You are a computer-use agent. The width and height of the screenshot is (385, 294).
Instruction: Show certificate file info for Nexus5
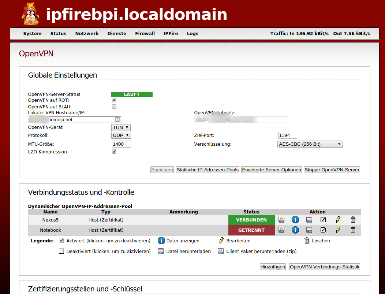click(x=295, y=220)
